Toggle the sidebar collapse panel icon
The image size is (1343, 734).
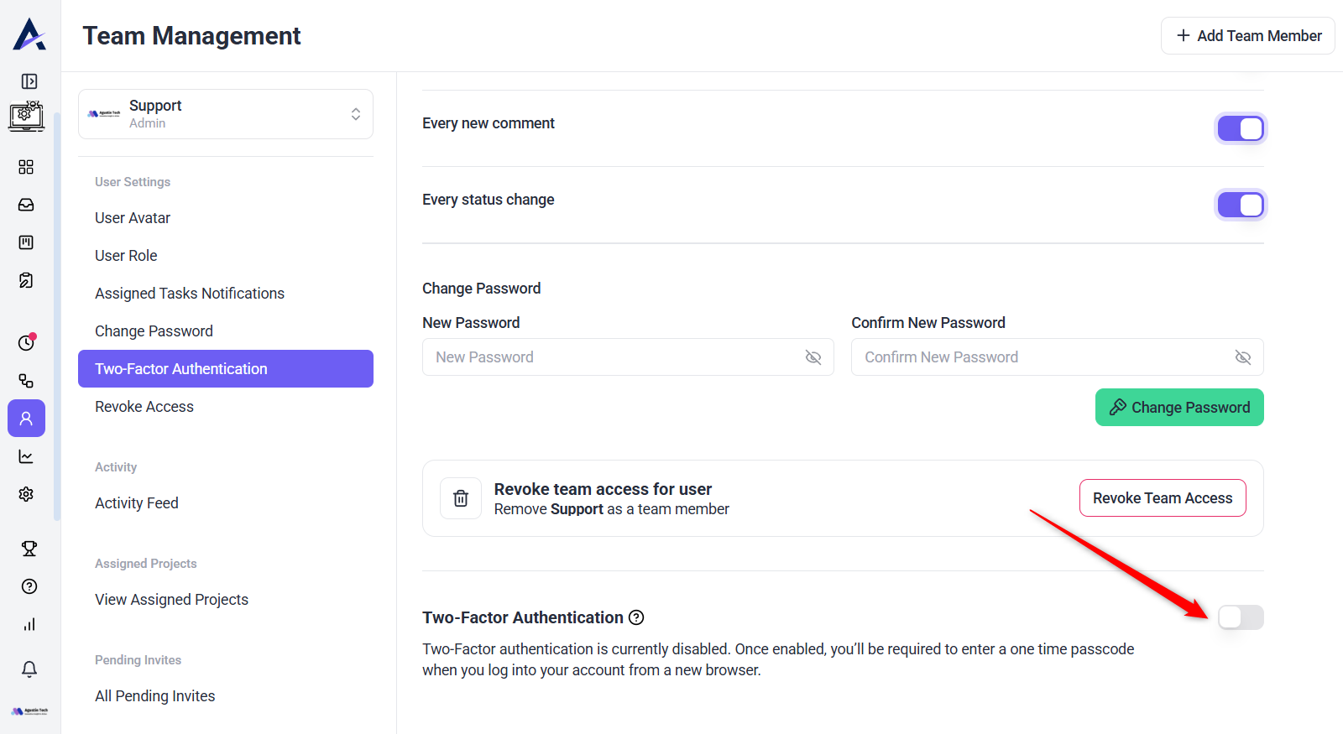tap(29, 81)
